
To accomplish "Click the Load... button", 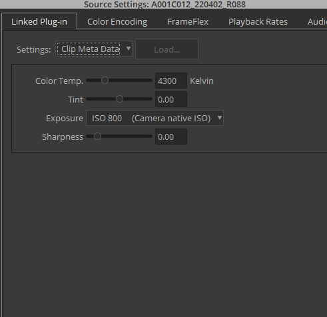I will (166, 49).
